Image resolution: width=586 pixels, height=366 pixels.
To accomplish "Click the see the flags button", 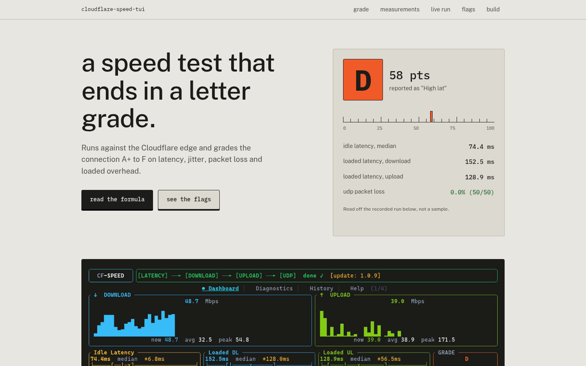I will point(189,200).
